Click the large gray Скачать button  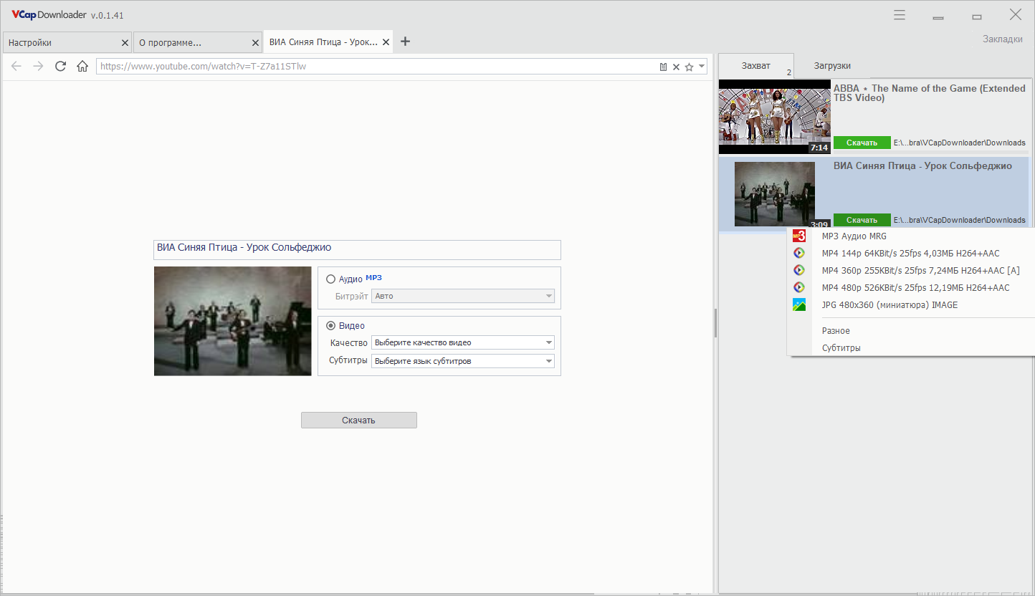(358, 420)
